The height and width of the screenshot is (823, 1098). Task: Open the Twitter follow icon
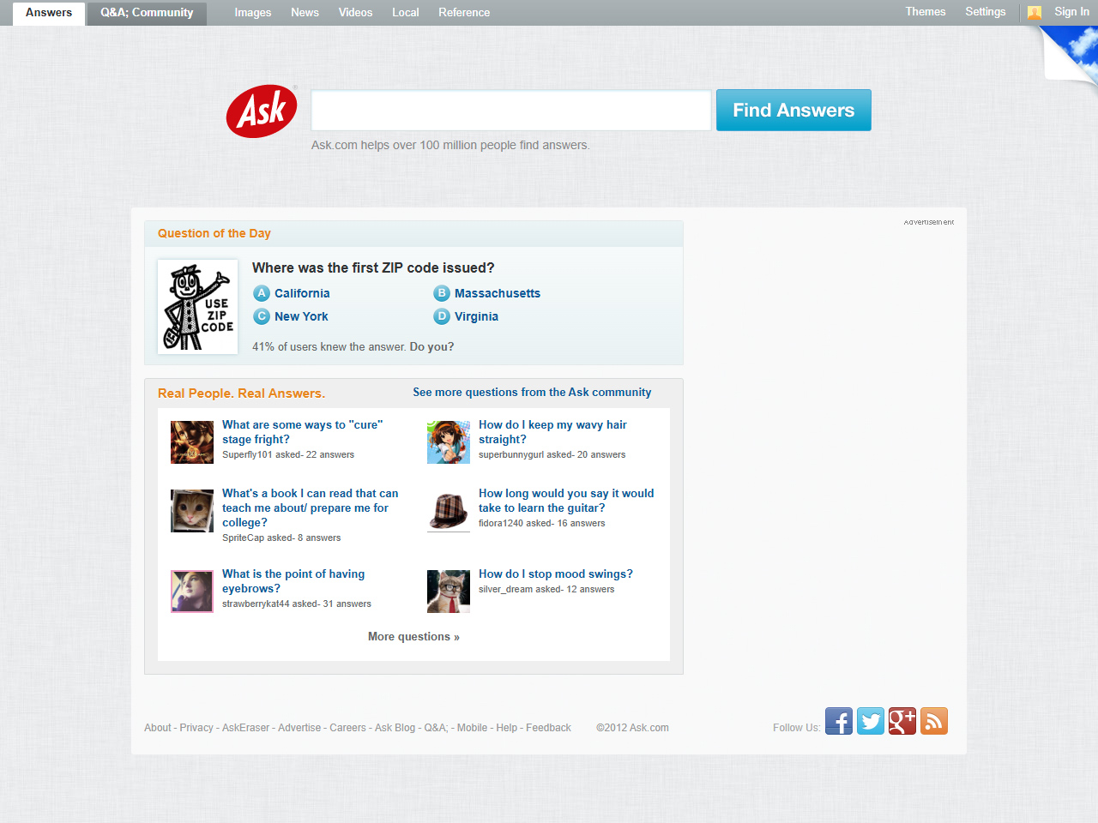point(871,721)
